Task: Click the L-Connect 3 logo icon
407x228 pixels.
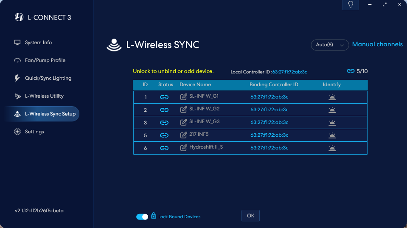Action: click(19, 17)
